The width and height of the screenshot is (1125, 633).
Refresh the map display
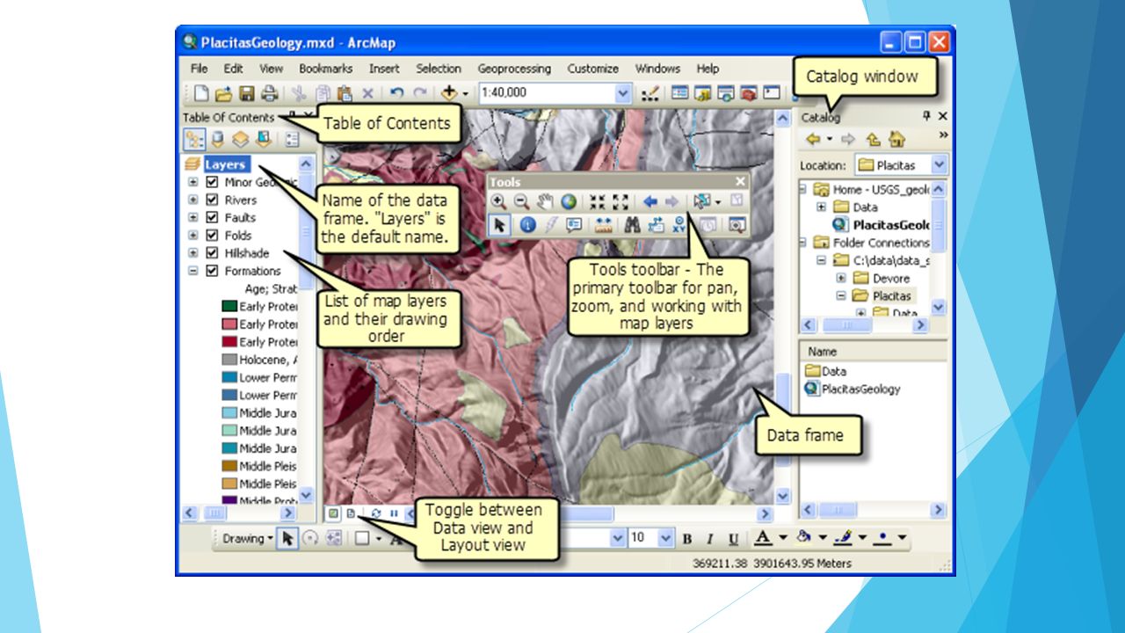coord(376,513)
